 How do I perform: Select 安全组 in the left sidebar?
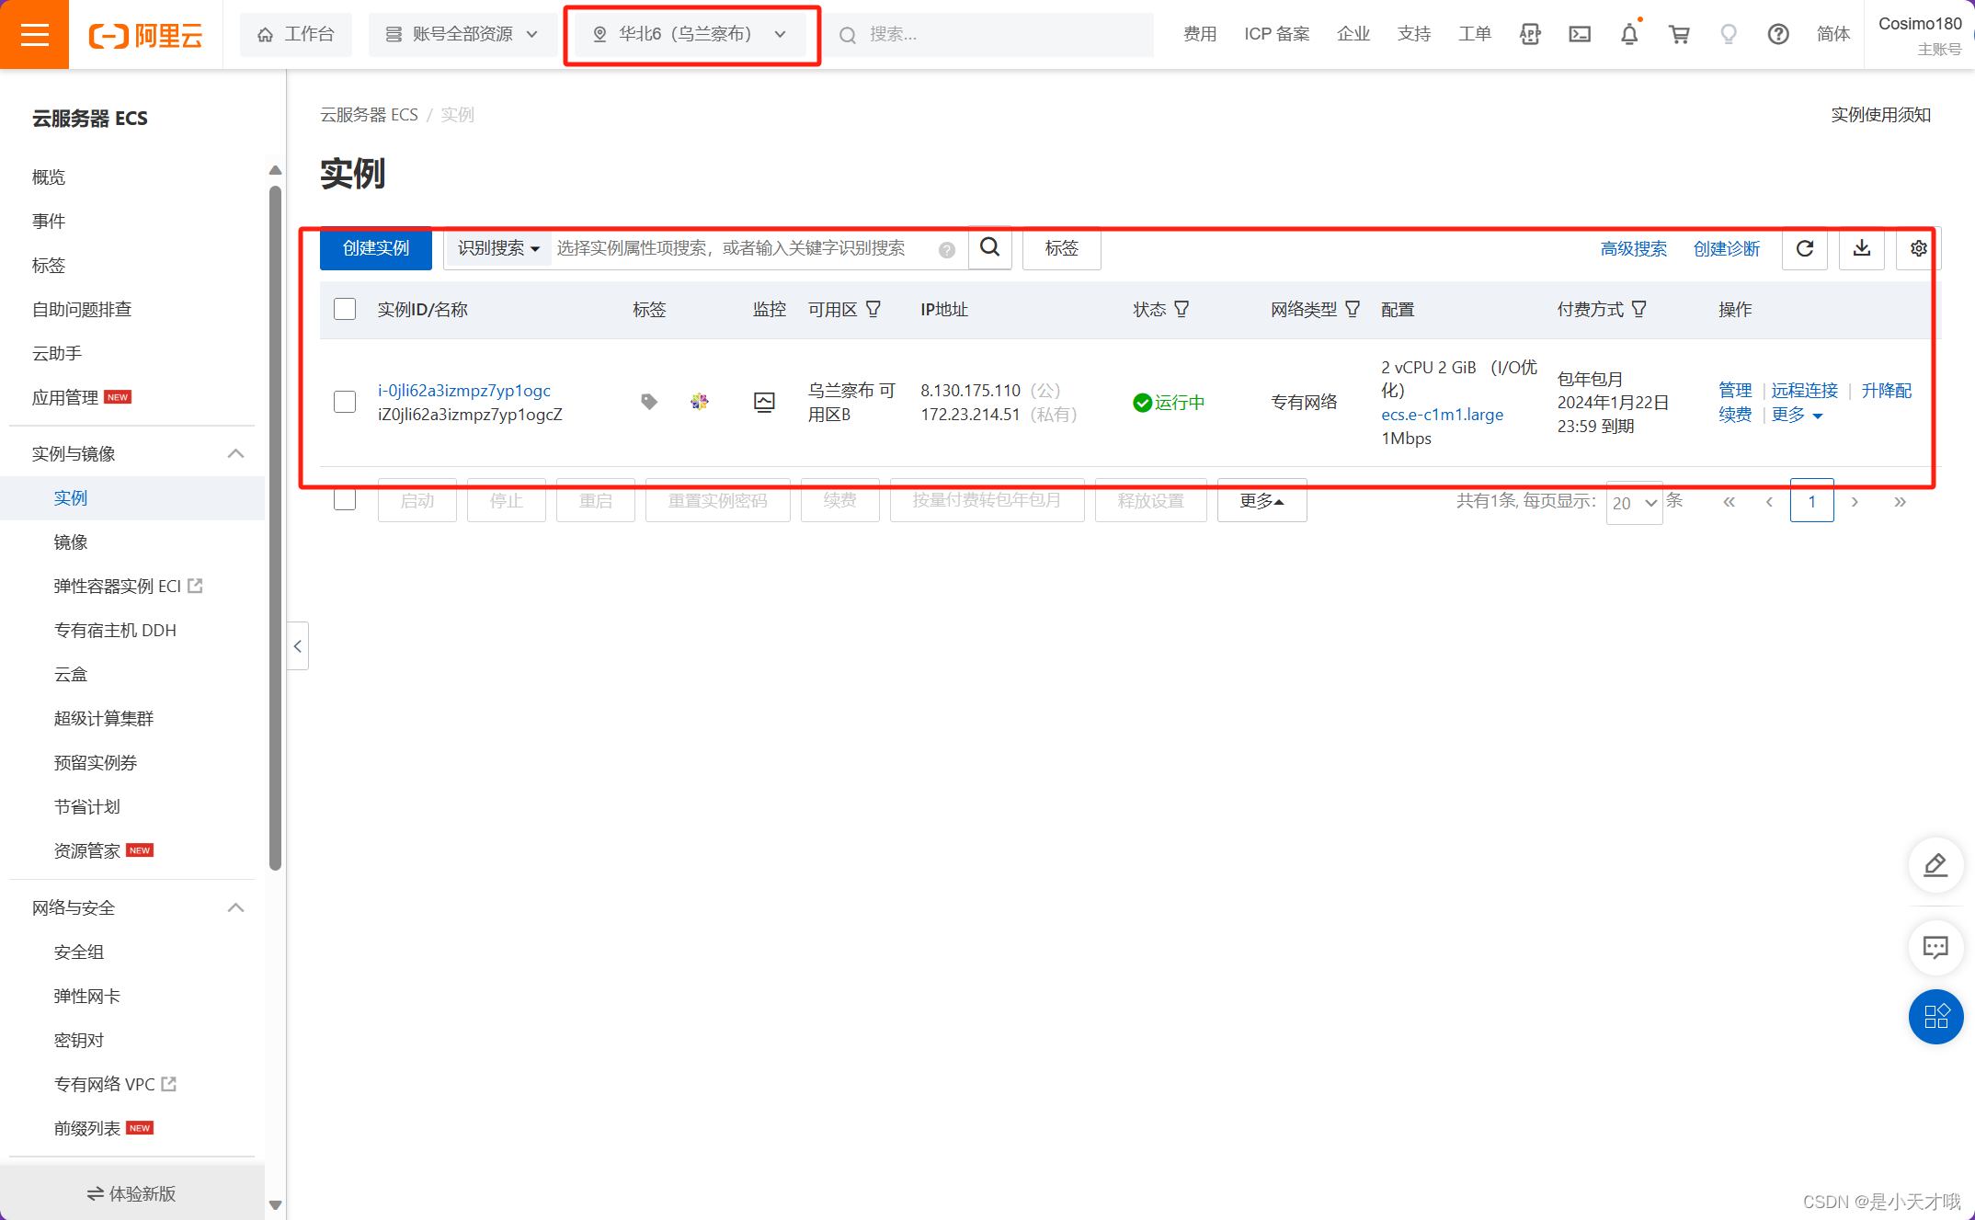[x=79, y=952]
